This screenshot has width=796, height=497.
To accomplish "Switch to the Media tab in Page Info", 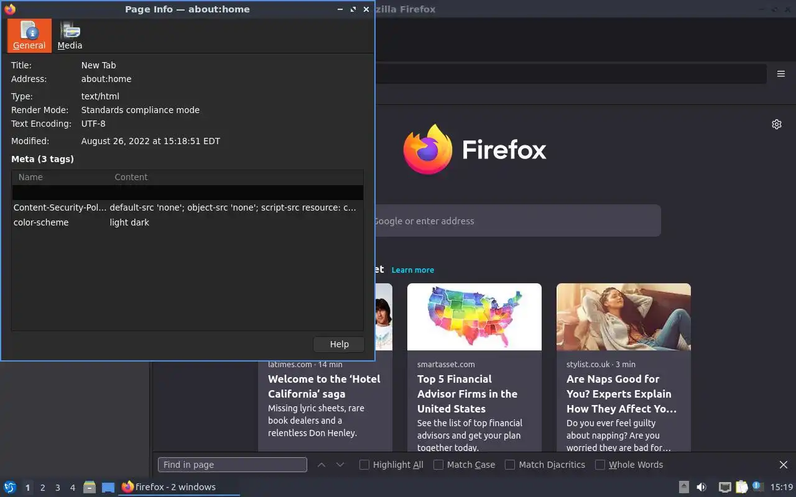I will pyautogui.click(x=70, y=35).
